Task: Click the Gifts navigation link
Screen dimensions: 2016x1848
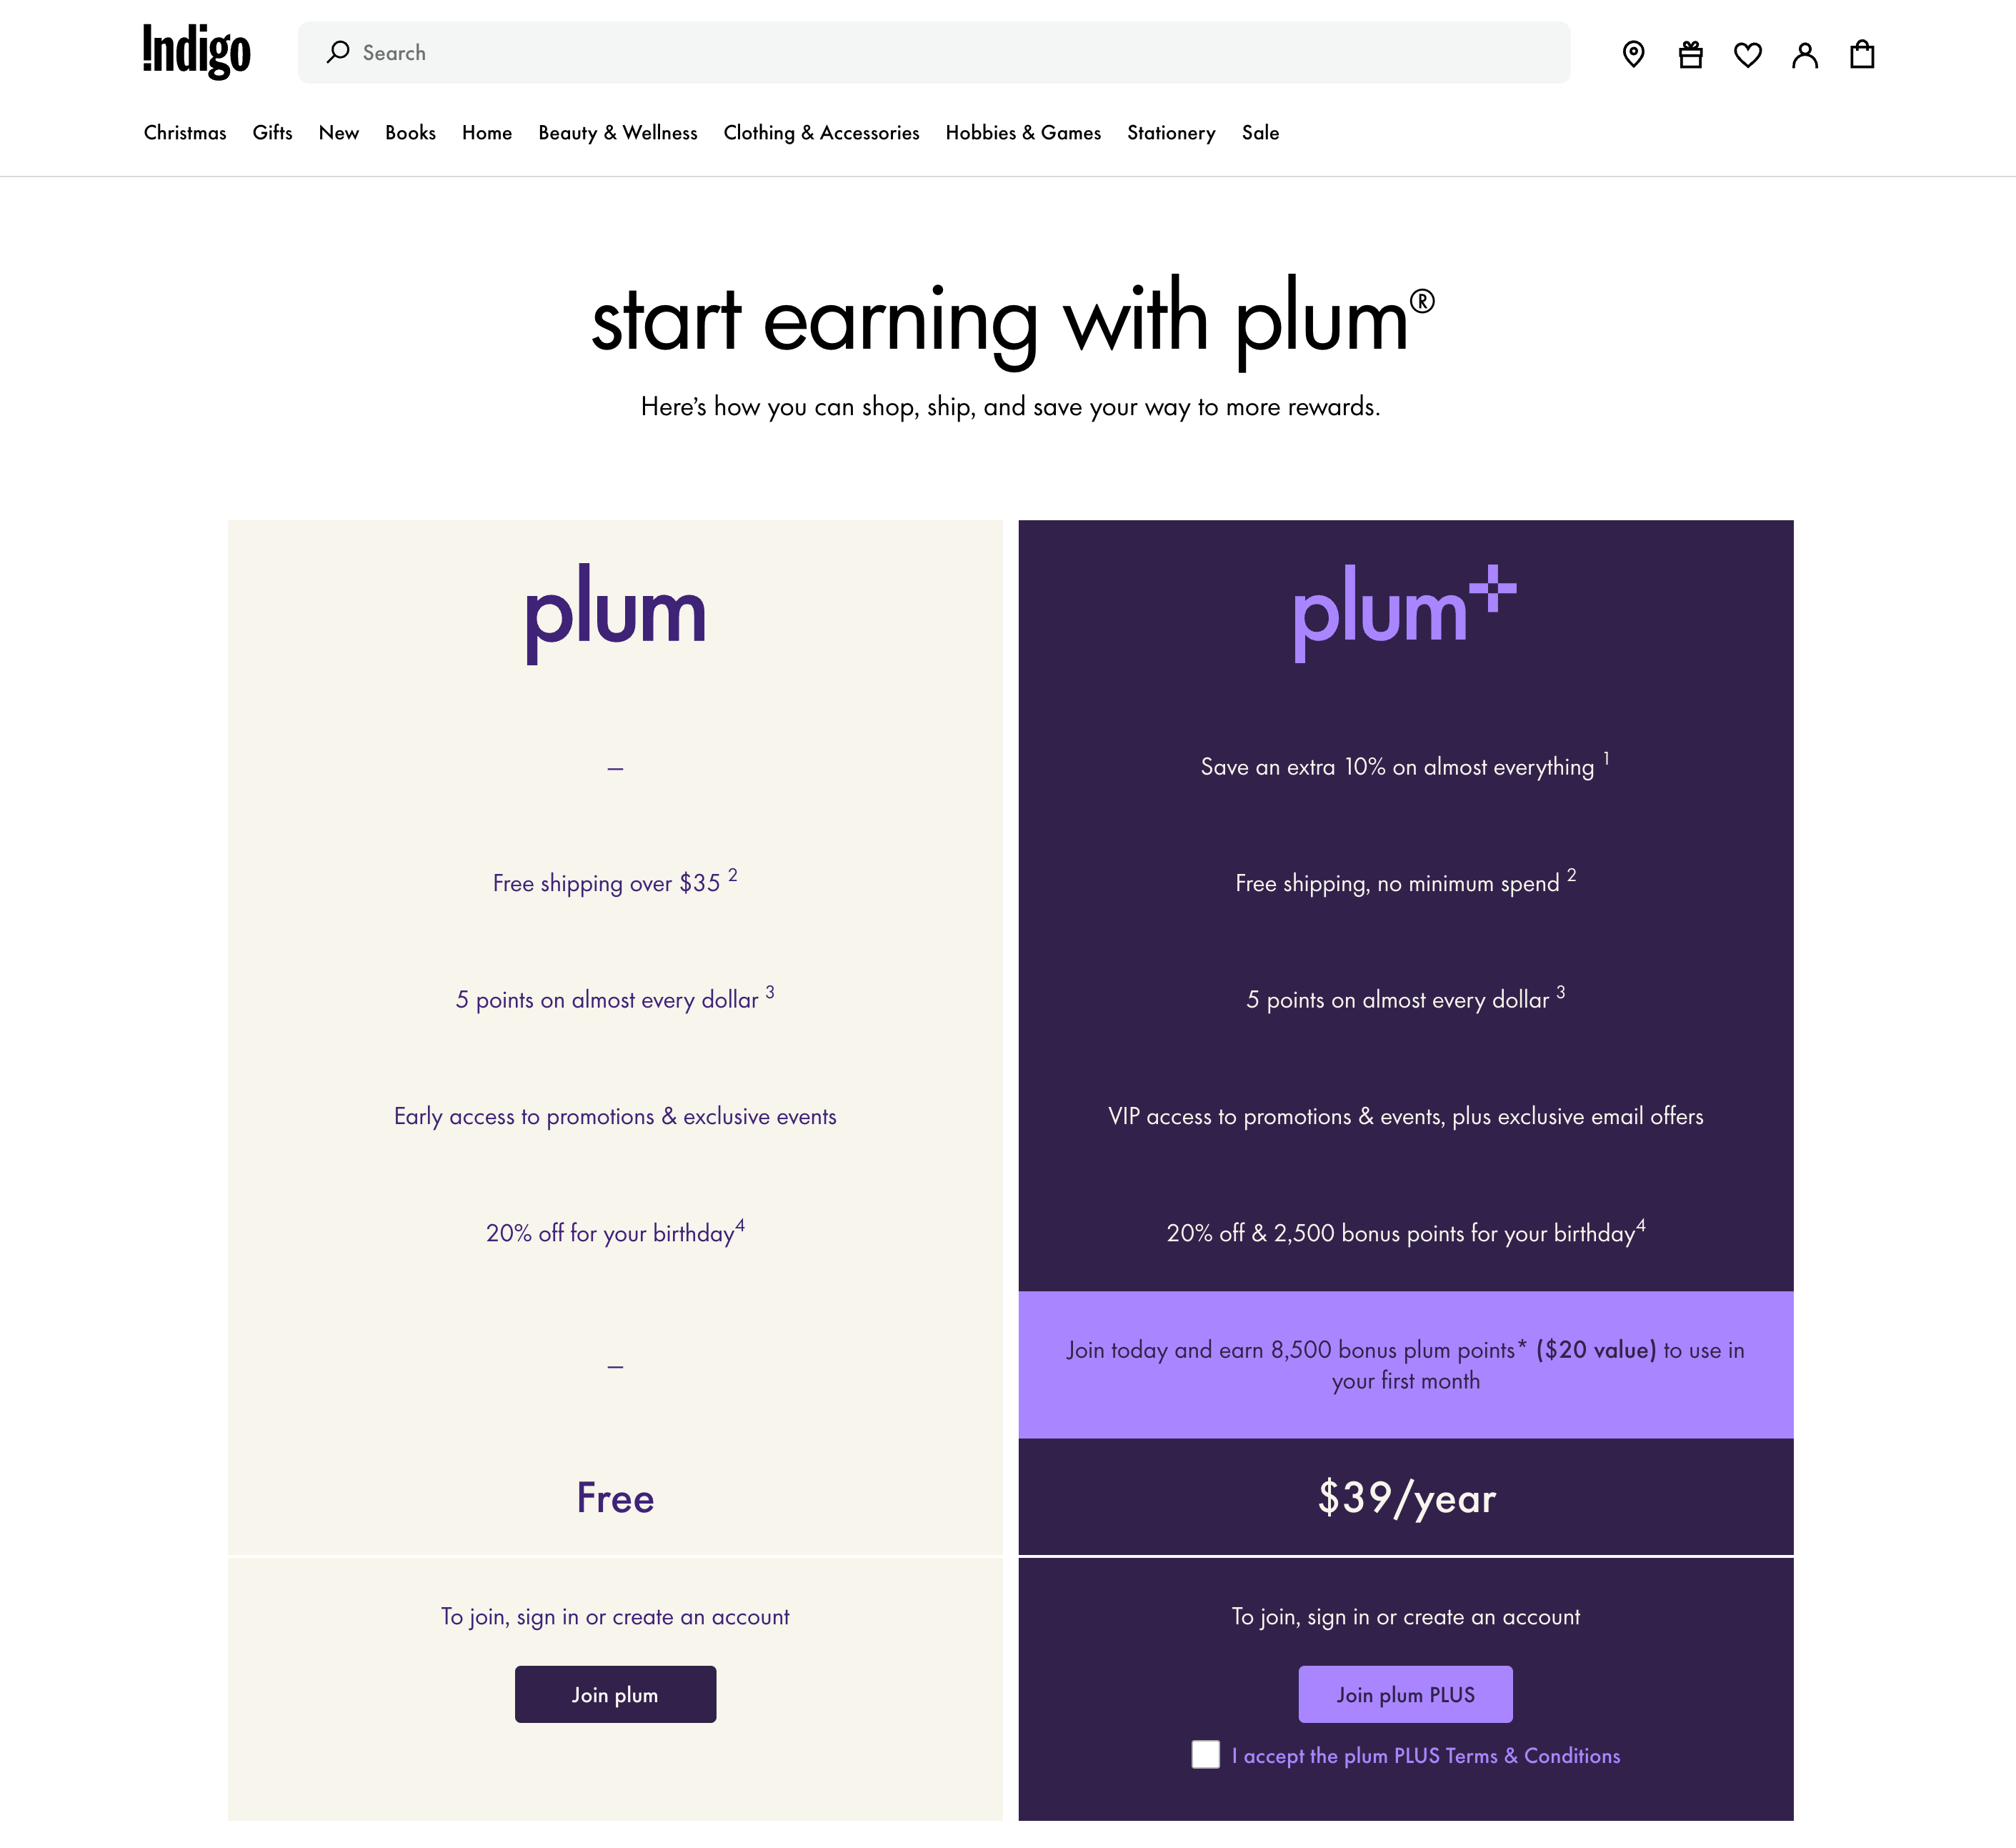Action: tap(272, 131)
